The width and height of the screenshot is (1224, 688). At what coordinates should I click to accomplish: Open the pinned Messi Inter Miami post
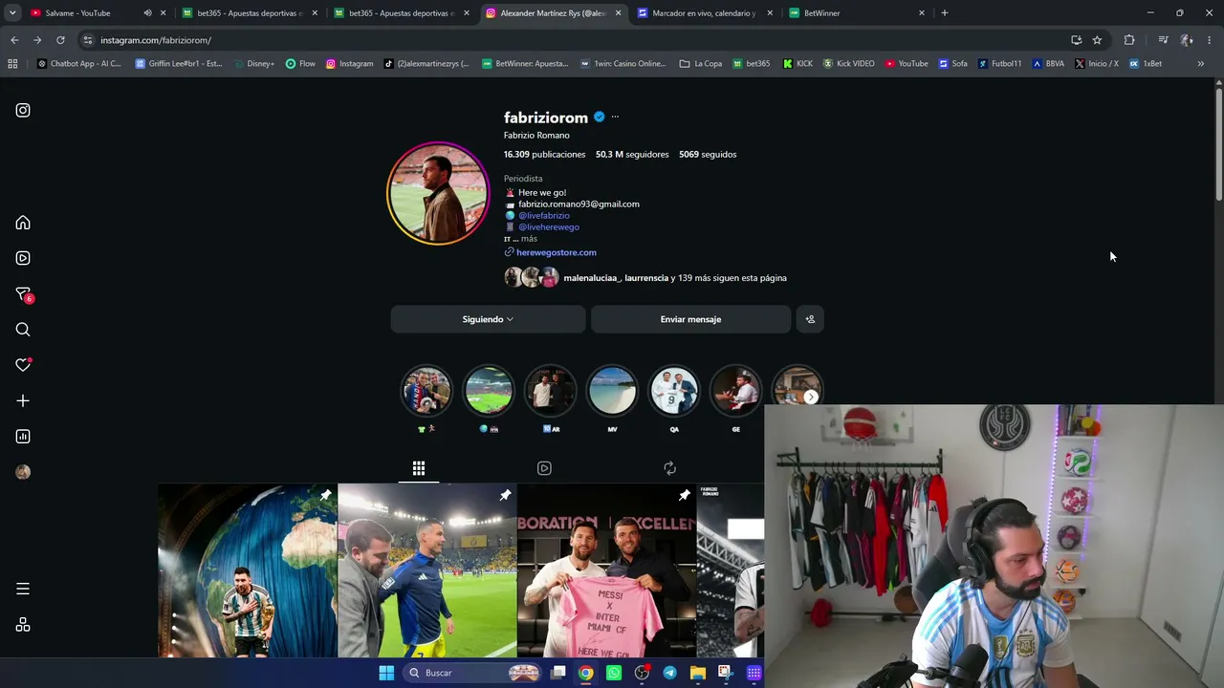(607, 570)
